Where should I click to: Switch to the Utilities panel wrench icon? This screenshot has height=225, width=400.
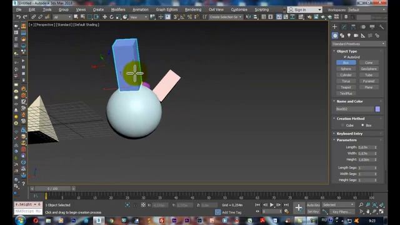381,27
